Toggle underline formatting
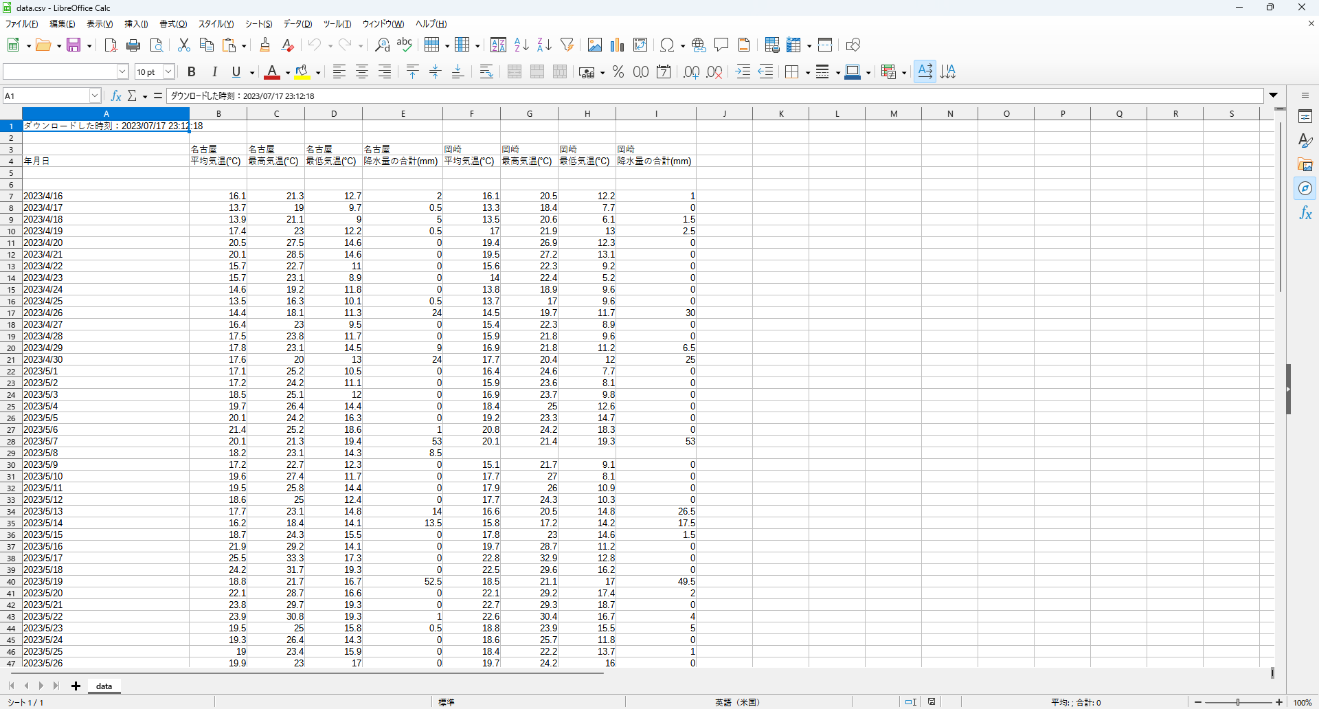 (x=236, y=71)
